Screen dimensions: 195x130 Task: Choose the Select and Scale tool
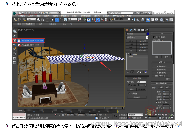65,20
